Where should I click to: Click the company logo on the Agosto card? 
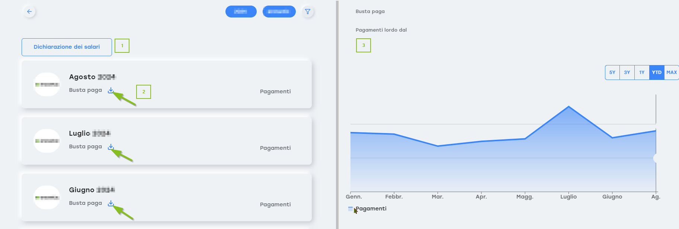47,84
